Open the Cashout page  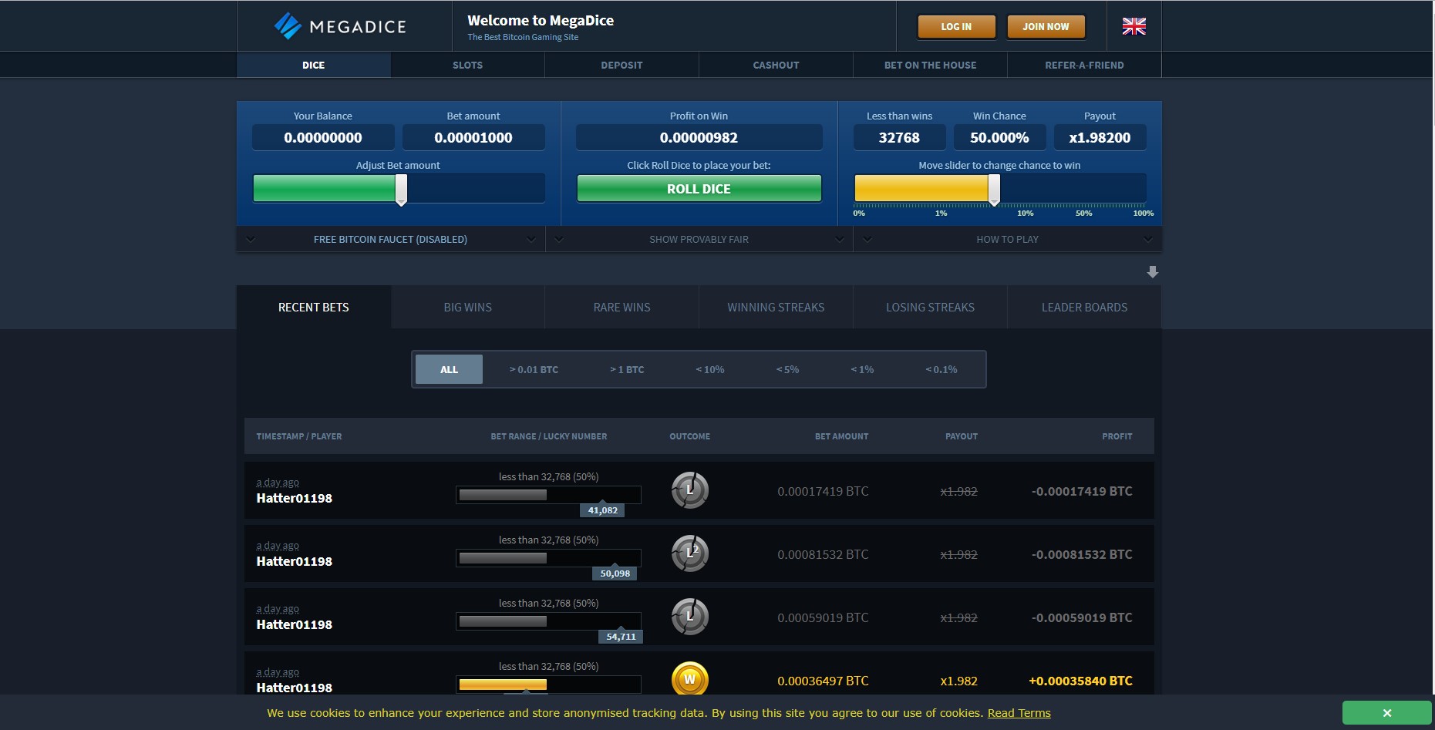pos(776,66)
